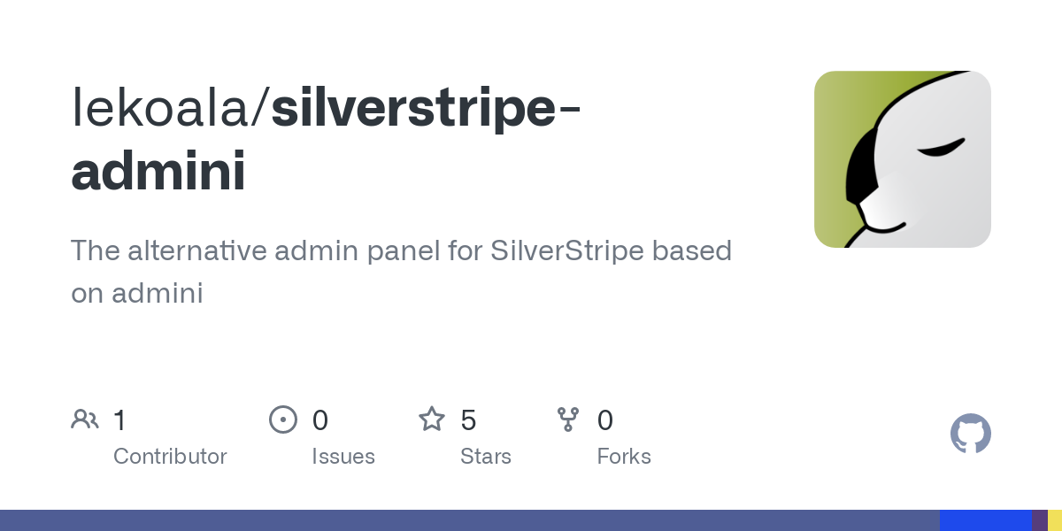Image resolution: width=1062 pixels, height=531 pixels.
Task: Click the contributor count "1"
Action: pyautogui.click(x=120, y=419)
